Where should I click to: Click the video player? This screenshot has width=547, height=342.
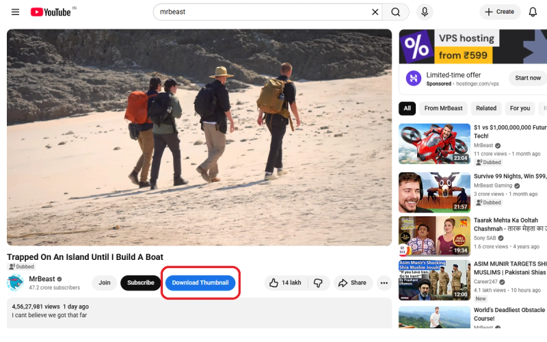[x=199, y=137]
